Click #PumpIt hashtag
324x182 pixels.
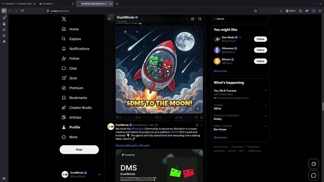[x=145, y=145]
